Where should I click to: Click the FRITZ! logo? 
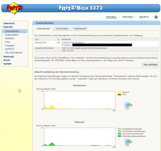click(x=14, y=8)
